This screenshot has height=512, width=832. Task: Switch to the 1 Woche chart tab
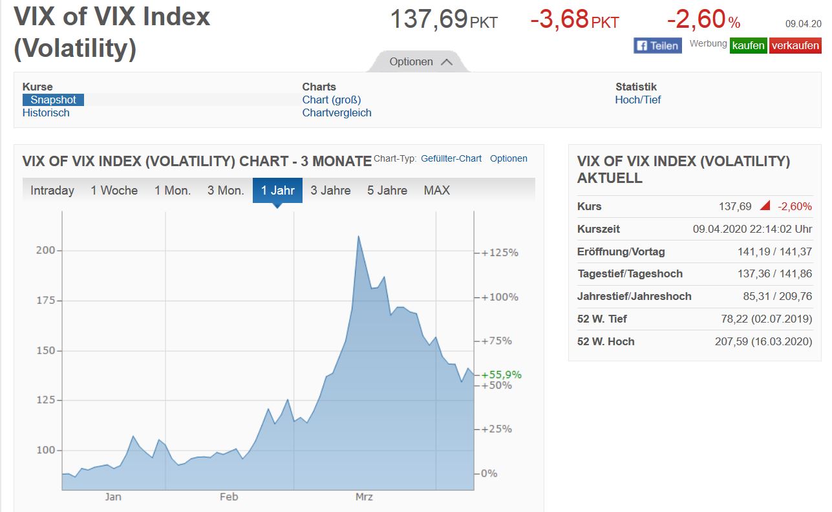click(114, 190)
